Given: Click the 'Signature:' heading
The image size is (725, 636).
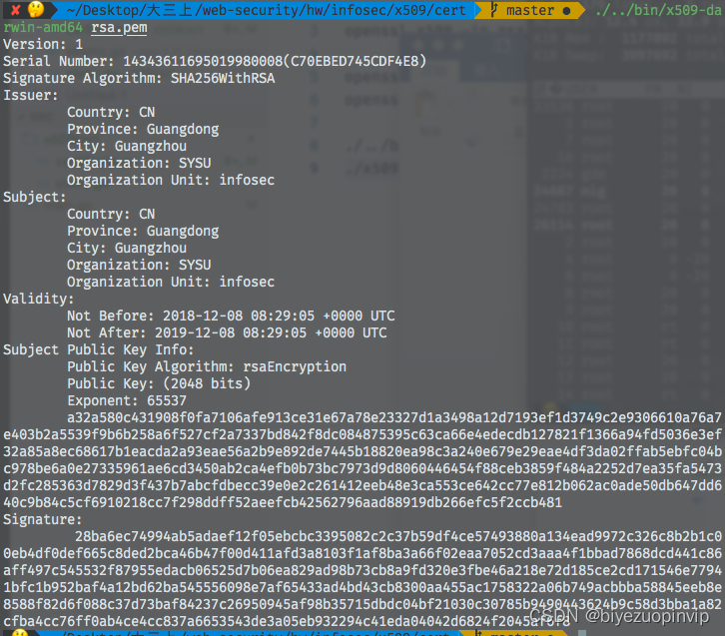Looking at the screenshot, I should tap(43, 519).
